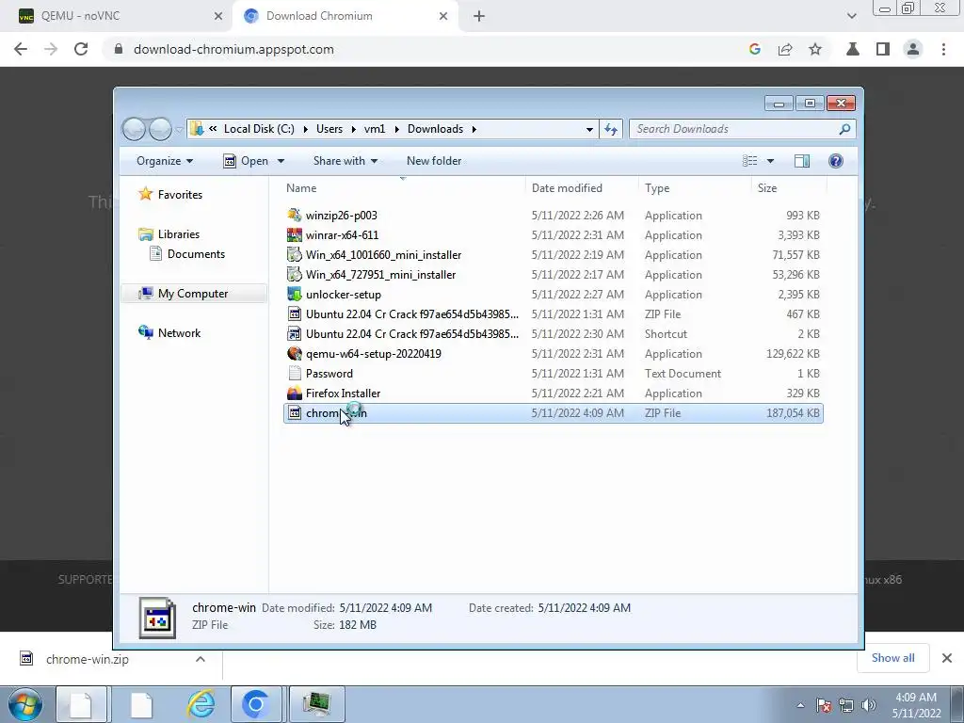Screen dimensions: 964x723
Task: Close the QEMU - noVNC tab
Action: [218, 16]
